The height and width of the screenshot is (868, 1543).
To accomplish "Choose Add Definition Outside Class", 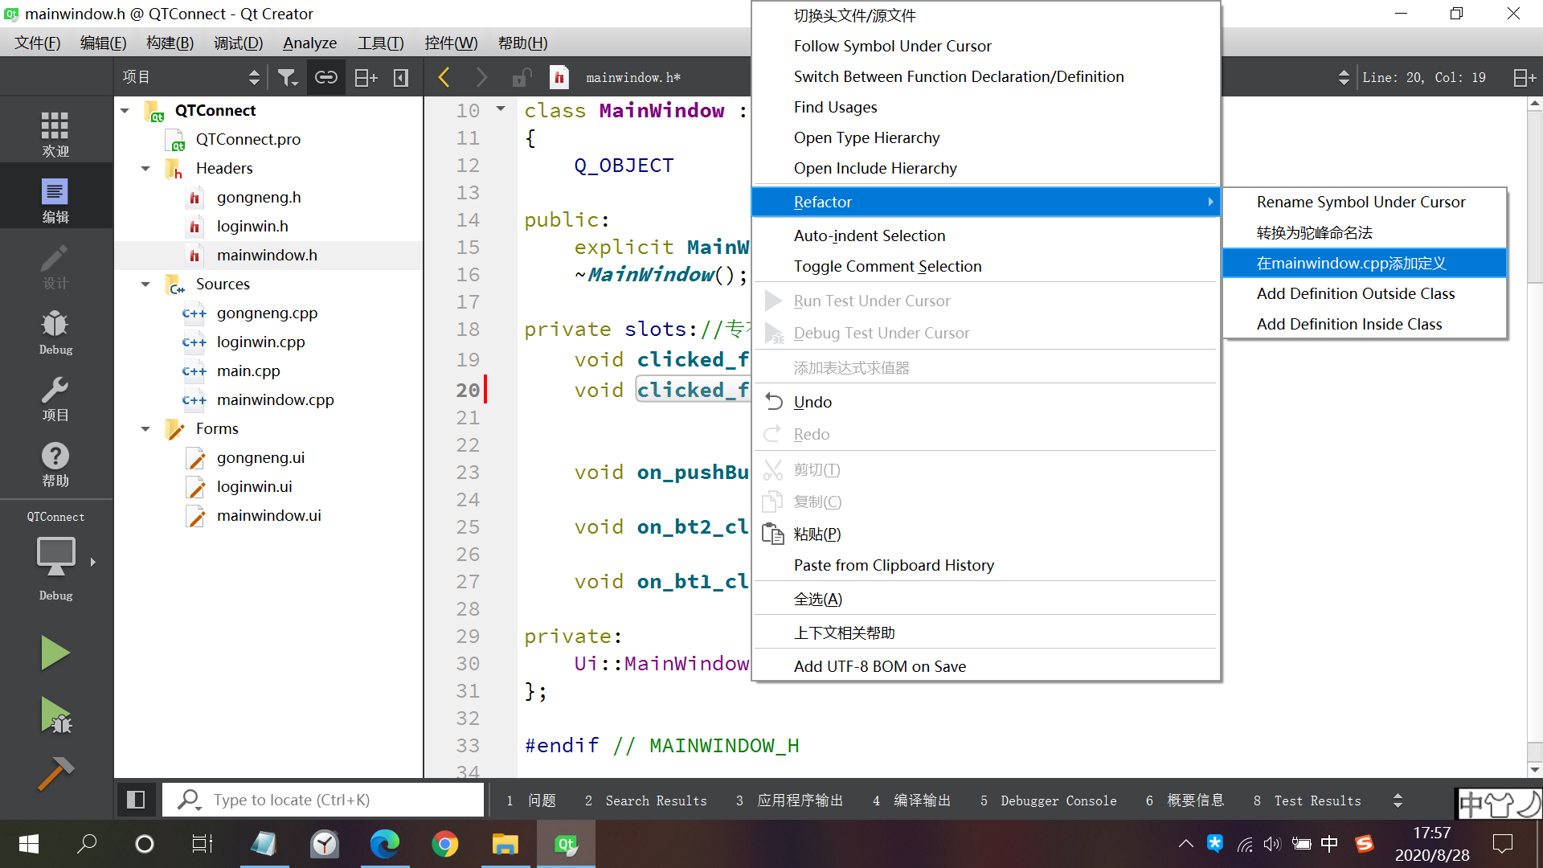I will [1355, 293].
